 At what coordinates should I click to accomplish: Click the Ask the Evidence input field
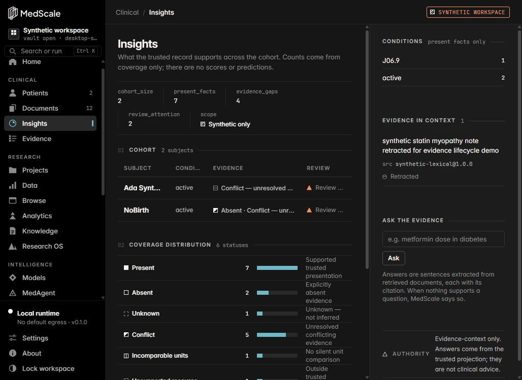443,239
